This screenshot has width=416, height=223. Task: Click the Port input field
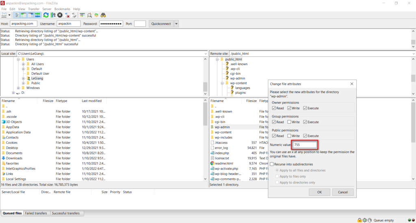coord(140,24)
